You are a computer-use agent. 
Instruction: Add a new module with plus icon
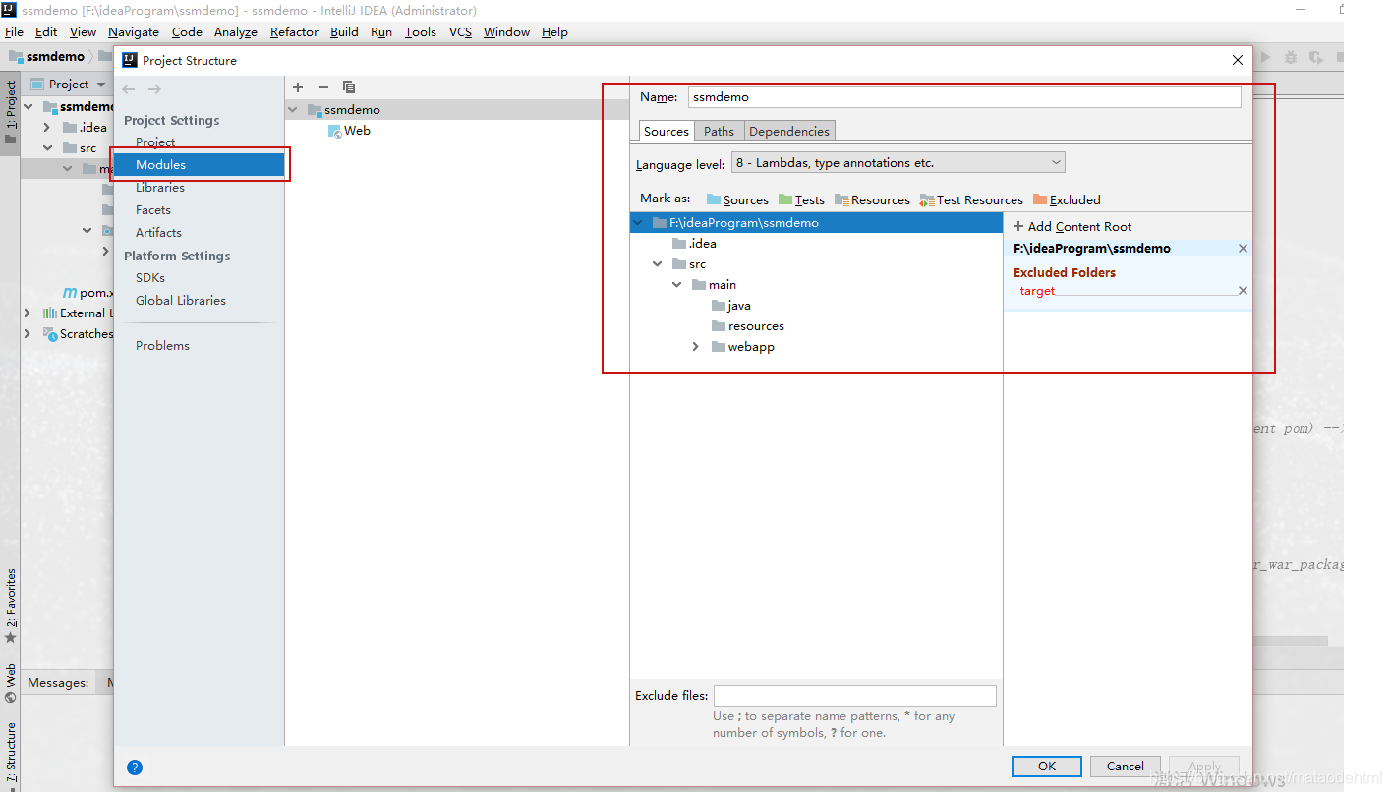point(298,87)
